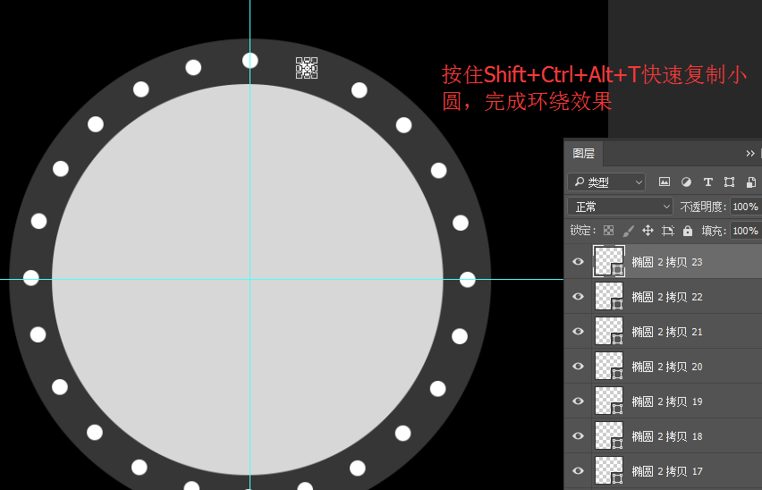The image size is (762, 490).
Task: Hide layer 椭圆 2 拷贝 22
Action: click(578, 297)
